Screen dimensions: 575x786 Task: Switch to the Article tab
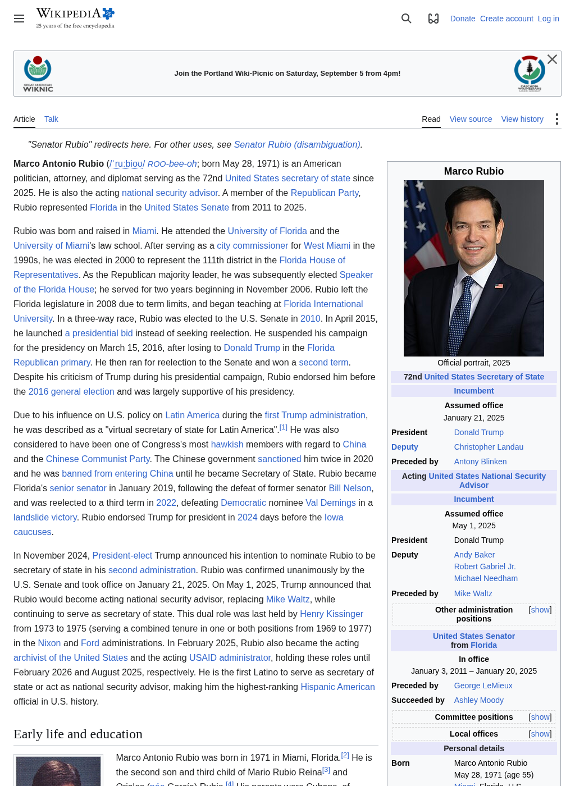tap(24, 119)
